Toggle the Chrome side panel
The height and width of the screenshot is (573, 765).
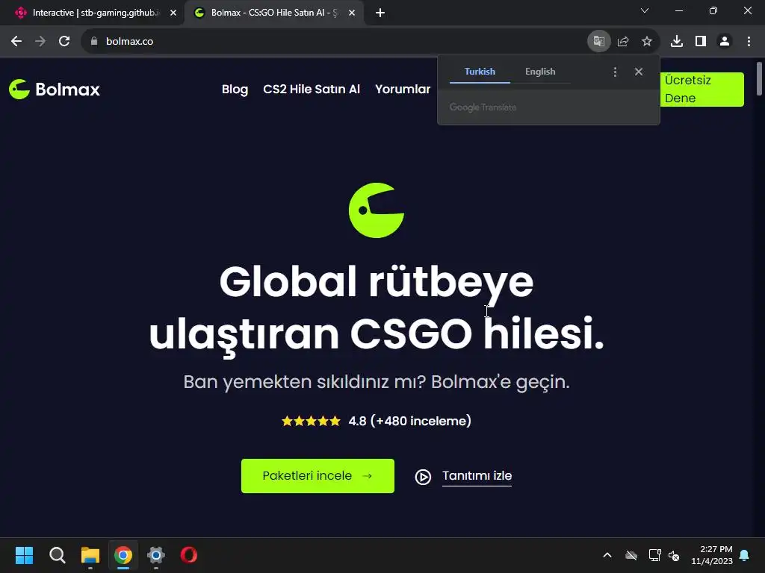pyautogui.click(x=701, y=42)
